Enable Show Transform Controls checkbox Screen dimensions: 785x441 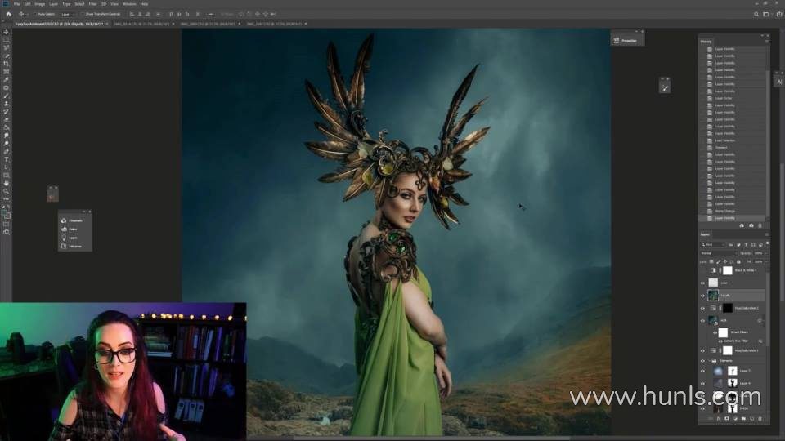[x=83, y=14]
